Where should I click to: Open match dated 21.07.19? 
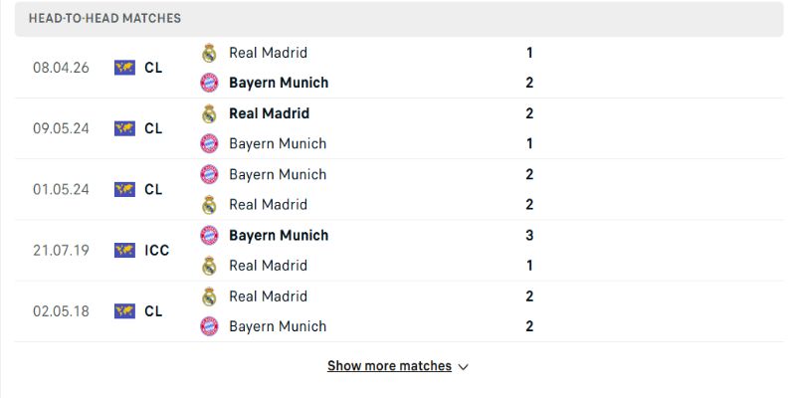pos(62,251)
